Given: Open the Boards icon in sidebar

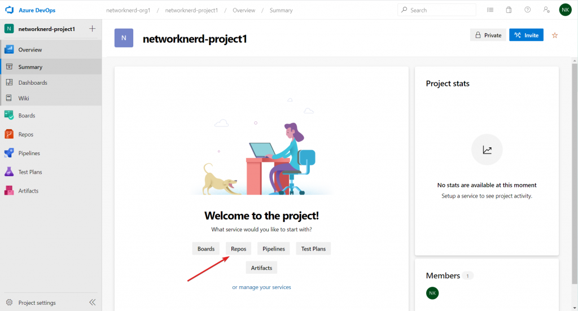Looking at the screenshot, I should pyautogui.click(x=9, y=115).
